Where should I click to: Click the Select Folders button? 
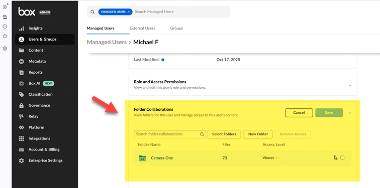tap(224, 134)
